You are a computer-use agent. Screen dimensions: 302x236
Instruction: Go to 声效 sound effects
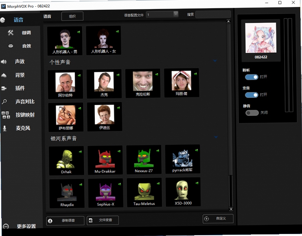point(20,61)
